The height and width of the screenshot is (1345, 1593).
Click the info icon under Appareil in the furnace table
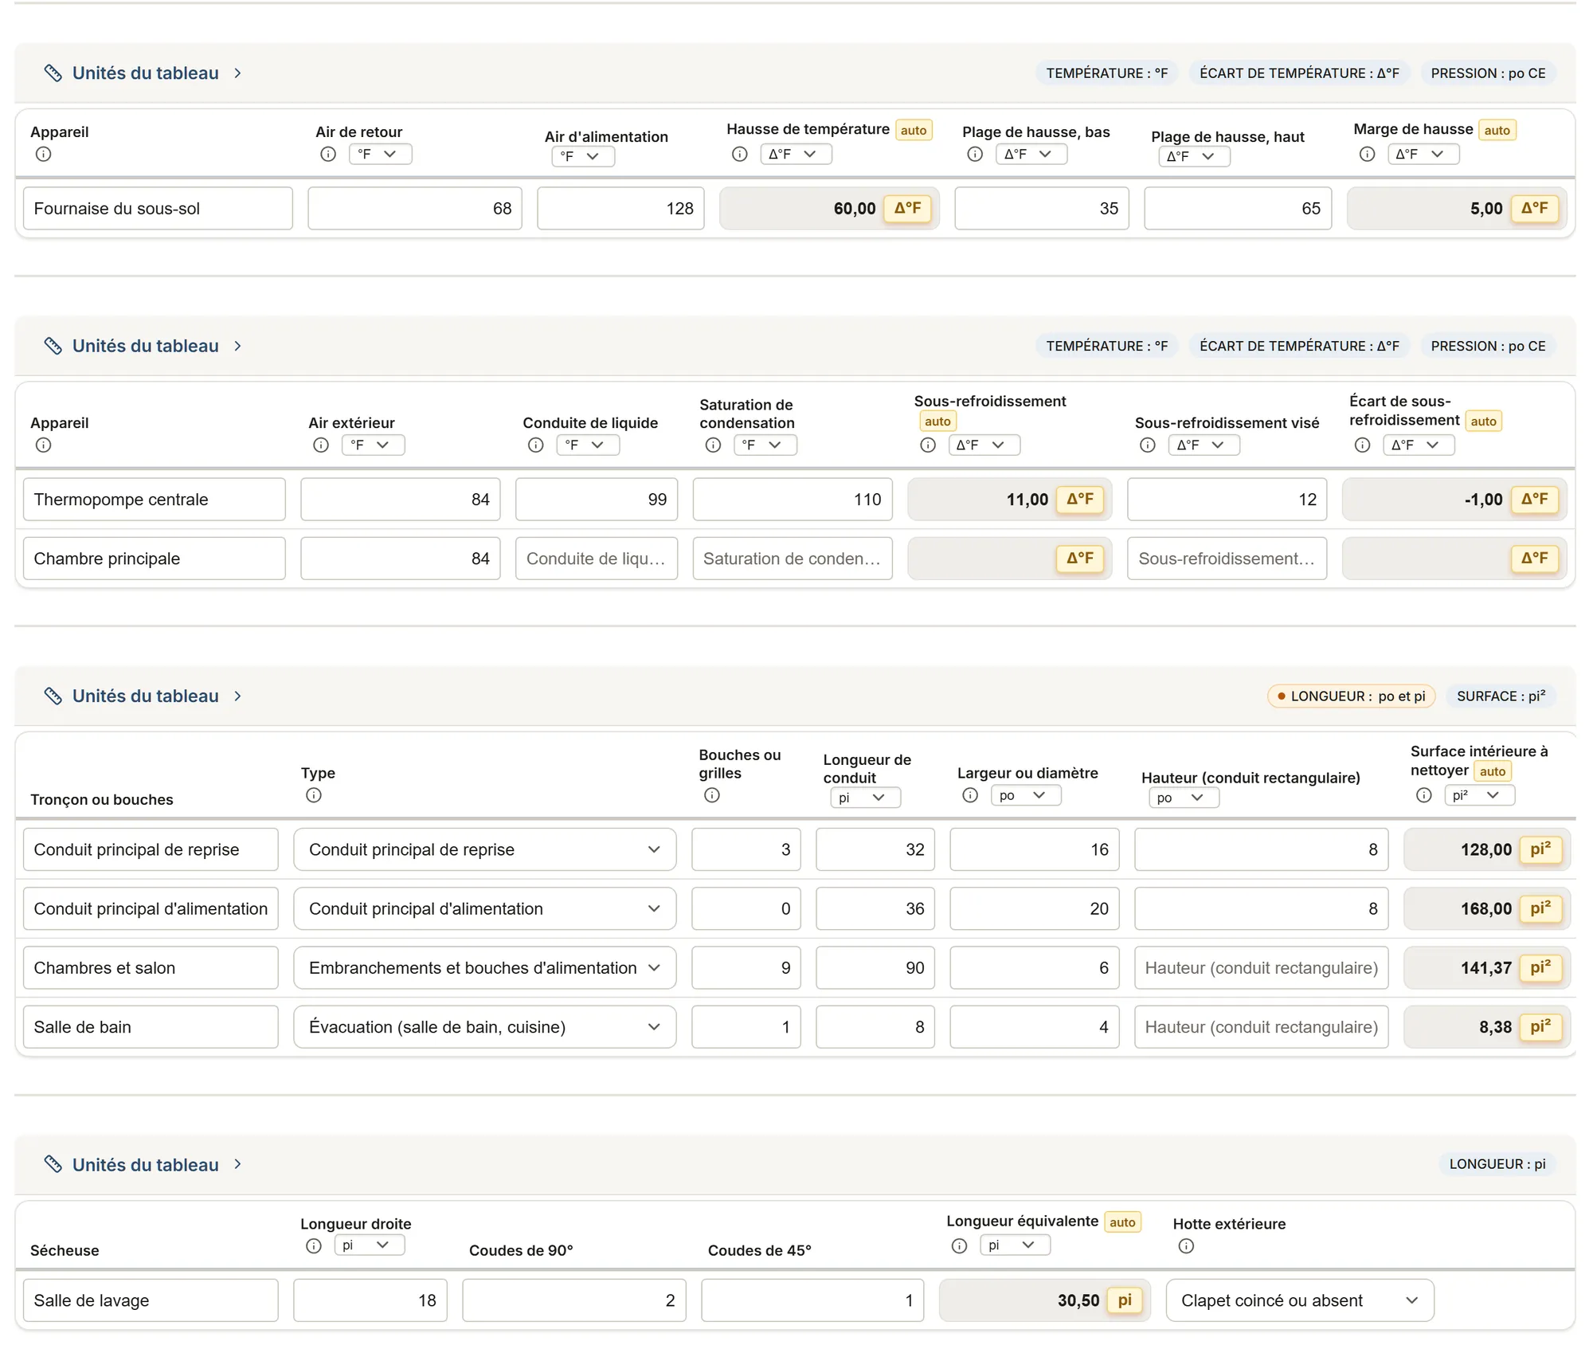(44, 155)
